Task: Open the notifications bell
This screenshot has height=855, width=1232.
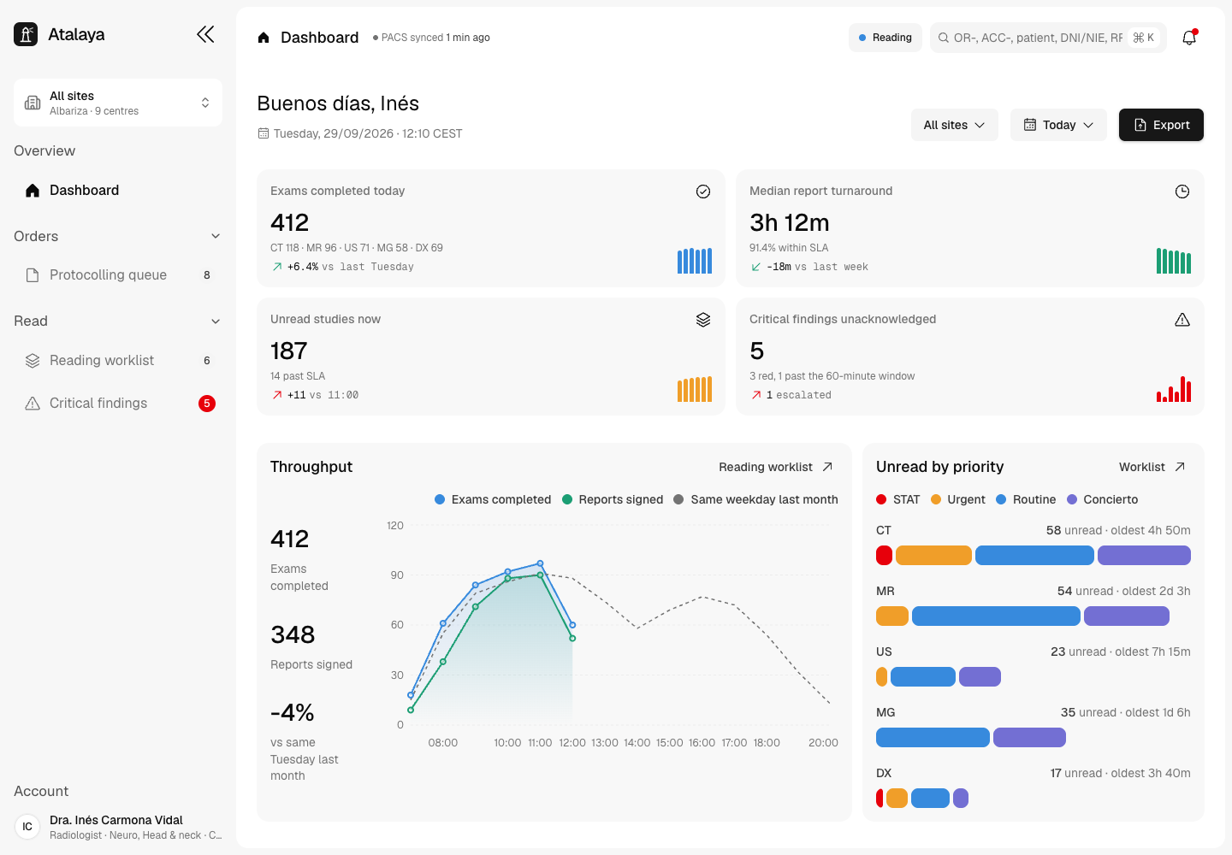Action: [1189, 38]
